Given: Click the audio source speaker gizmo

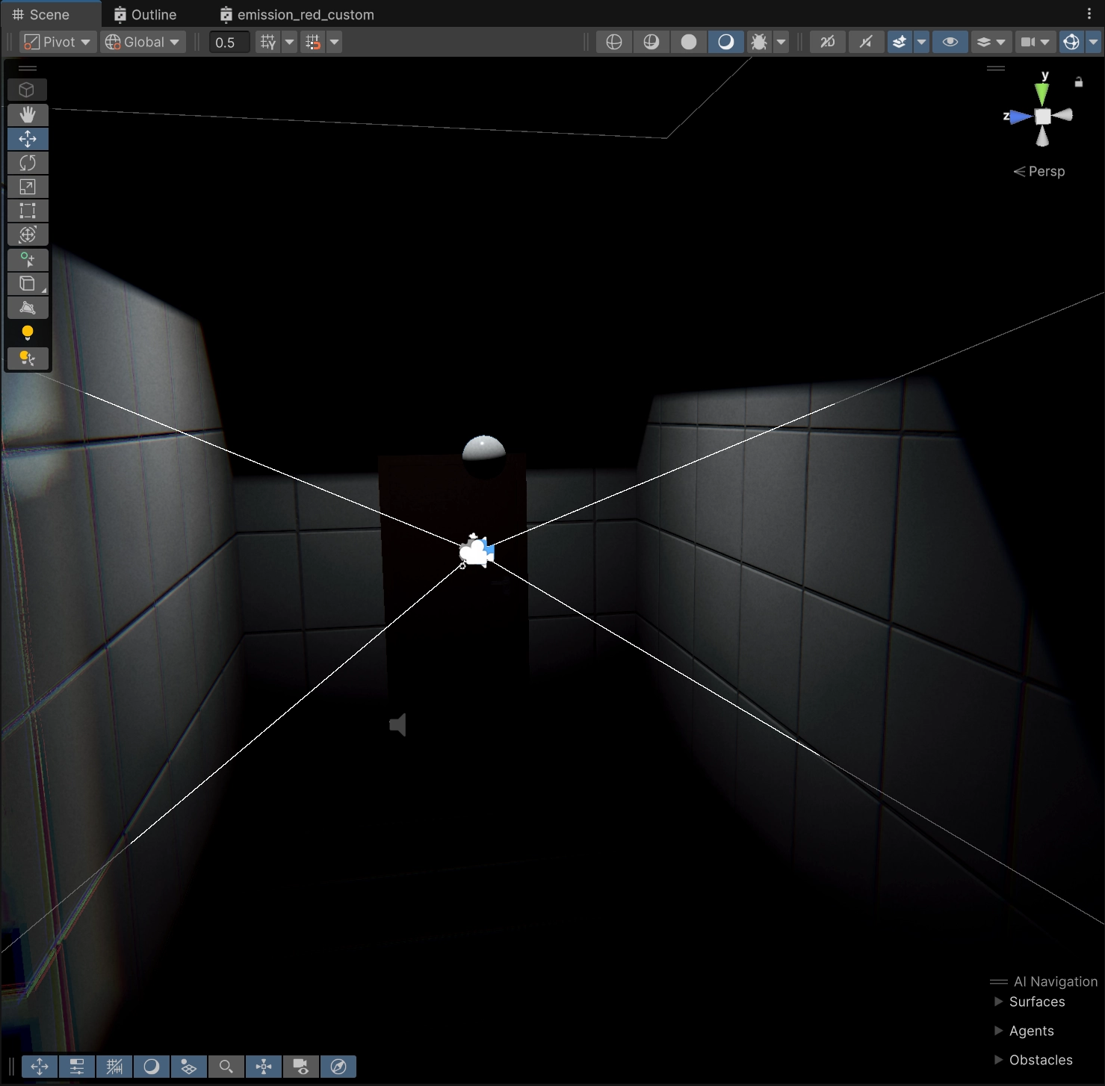Looking at the screenshot, I should 398,724.
